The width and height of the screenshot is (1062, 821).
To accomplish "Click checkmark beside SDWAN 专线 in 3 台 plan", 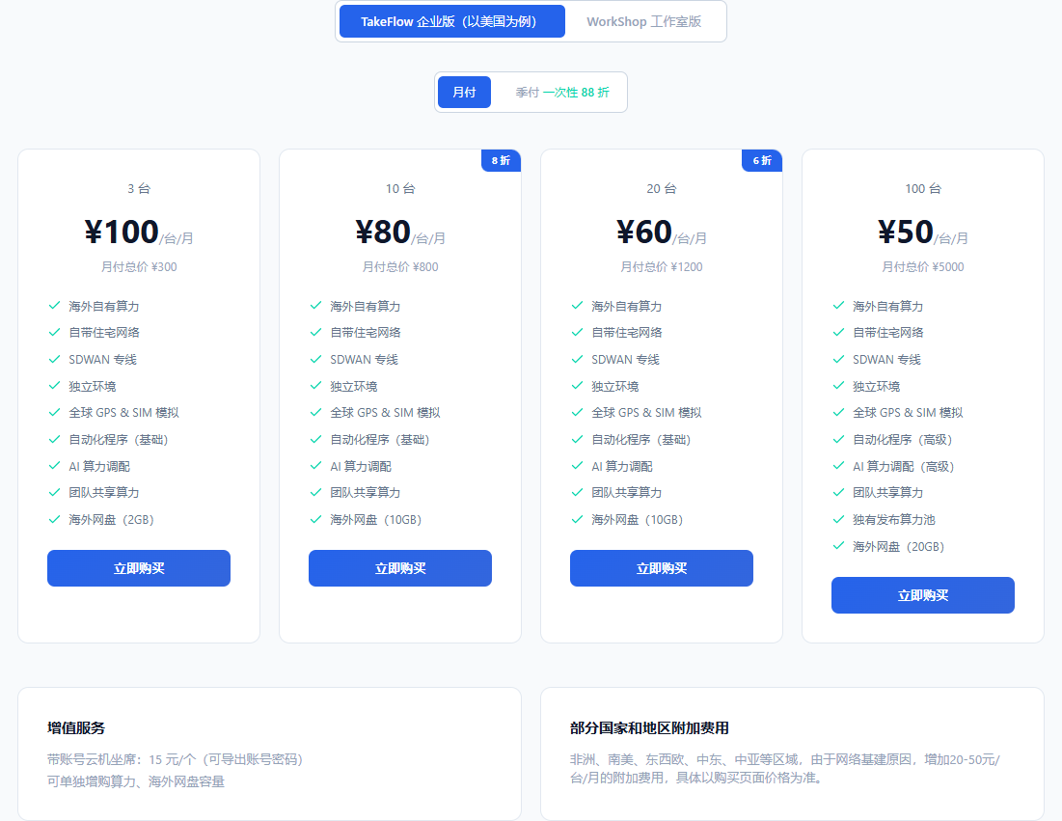I will [55, 359].
